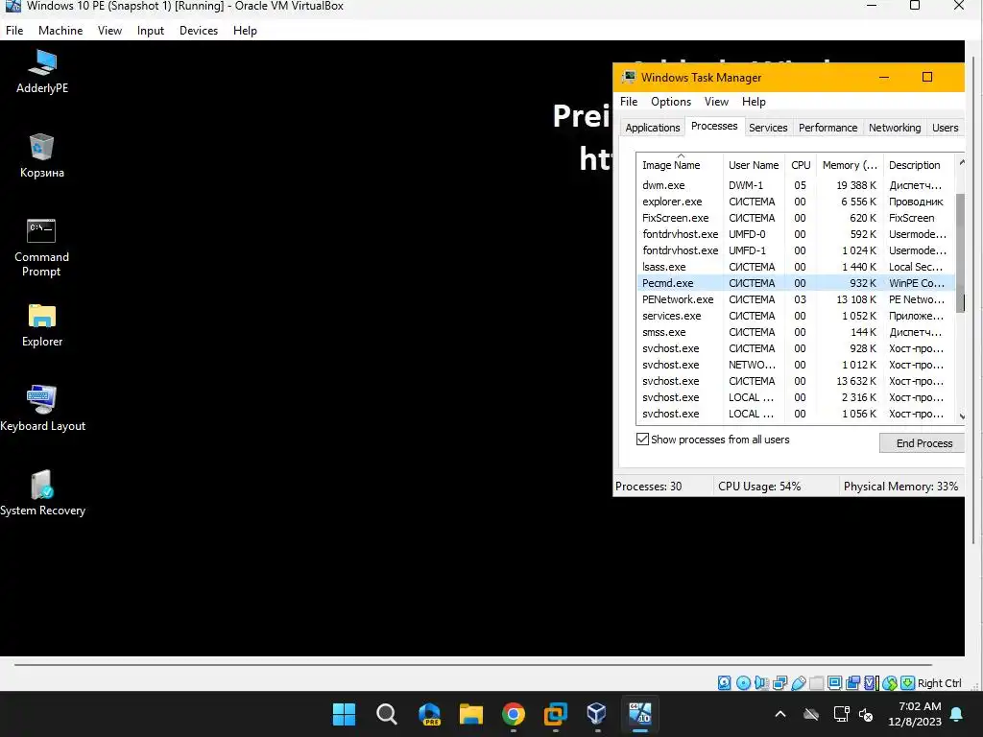
Task: Switch to the Networking tab
Action: pos(895,128)
